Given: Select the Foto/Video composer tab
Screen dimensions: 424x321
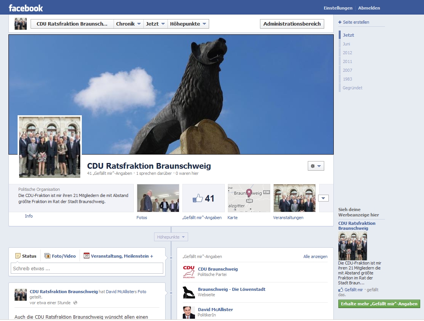Looking at the screenshot, I should [60, 256].
